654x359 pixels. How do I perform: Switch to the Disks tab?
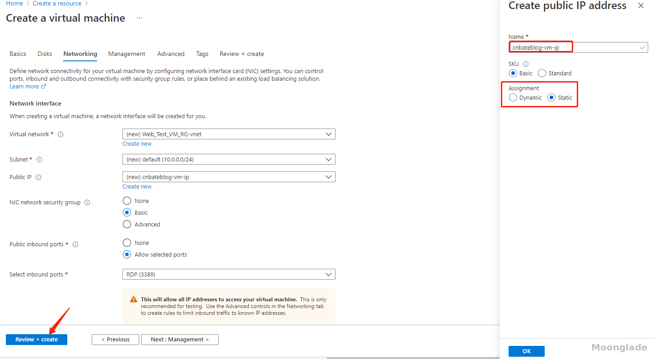[45, 54]
